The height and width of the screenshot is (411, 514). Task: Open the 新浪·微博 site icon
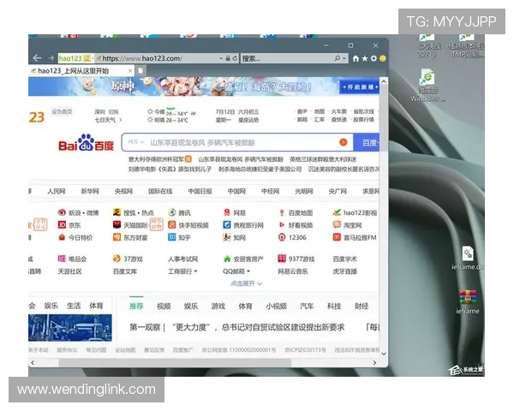(62, 212)
